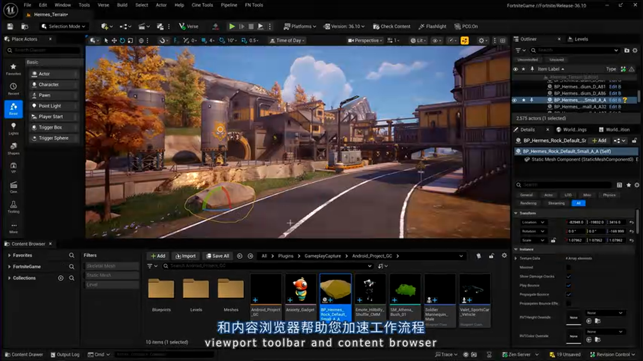The image size is (643, 361).
Task: Toggle the Show Damage Cracks checkbox
Action: 568,276
